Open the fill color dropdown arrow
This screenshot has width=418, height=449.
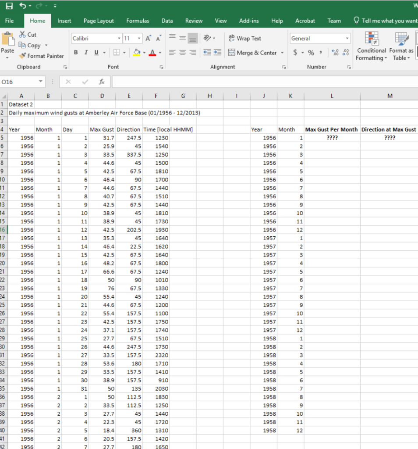pyautogui.click(x=144, y=53)
